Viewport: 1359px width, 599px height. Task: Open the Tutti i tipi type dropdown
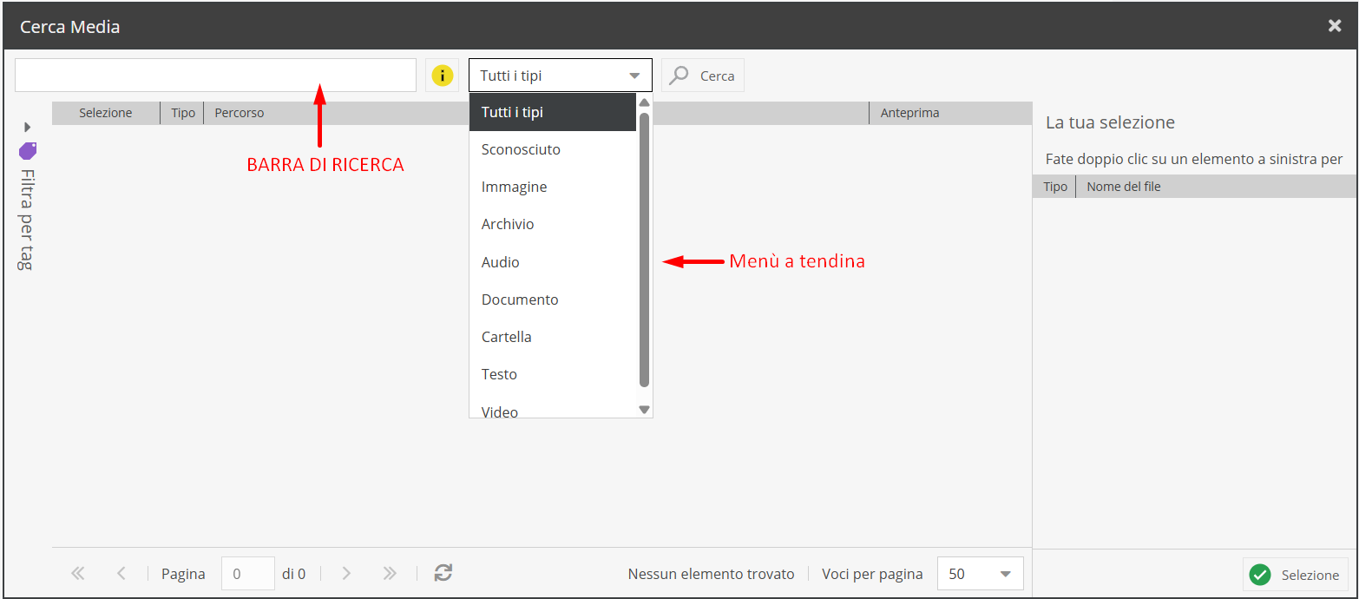tap(560, 76)
